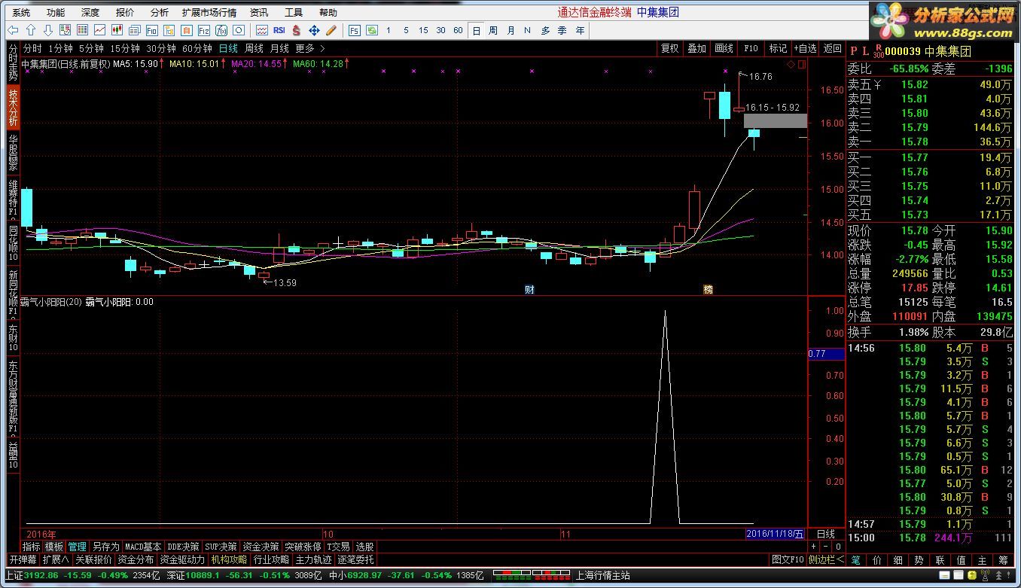This screenshot has height=588, width=1021.
Task: Open the 帮助 menu
Action: (x=328, y=12)
